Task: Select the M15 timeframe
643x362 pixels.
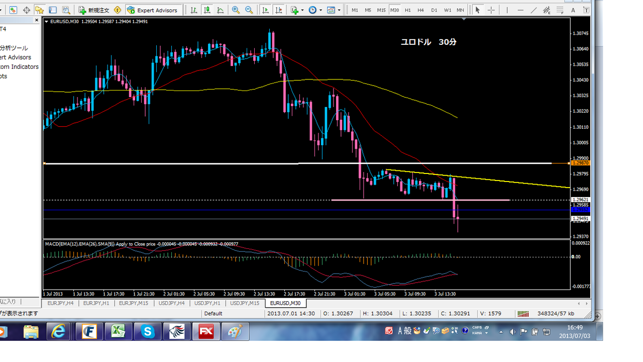Action: pos(381,10)
